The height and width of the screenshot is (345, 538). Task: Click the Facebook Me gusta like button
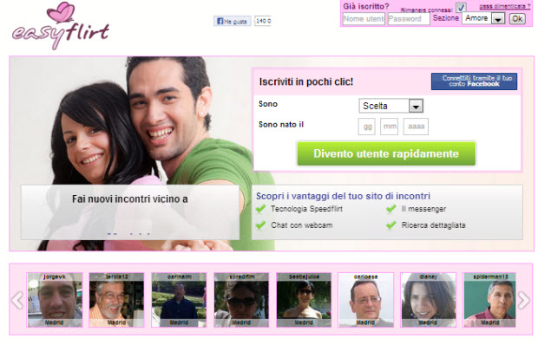pos(233,22)
